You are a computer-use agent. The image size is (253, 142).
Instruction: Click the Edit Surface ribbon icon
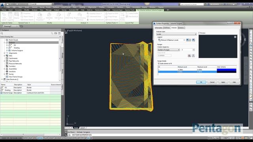(59, 15)
